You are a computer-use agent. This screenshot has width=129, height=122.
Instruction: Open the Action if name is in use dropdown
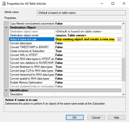[x=119, y=39]
